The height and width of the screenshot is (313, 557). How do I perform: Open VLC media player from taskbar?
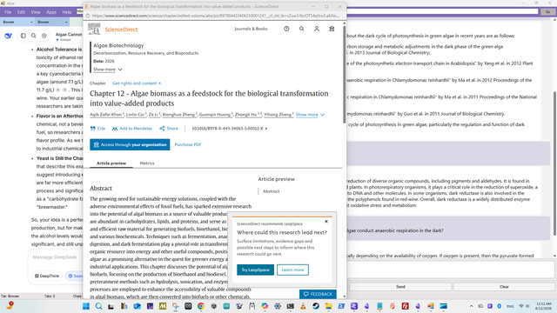click(x=303, y=306)
